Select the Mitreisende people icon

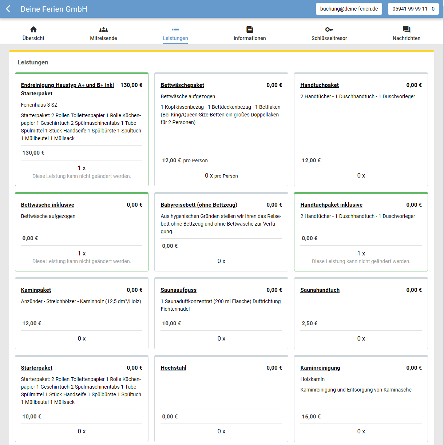[x=103, y=29]
